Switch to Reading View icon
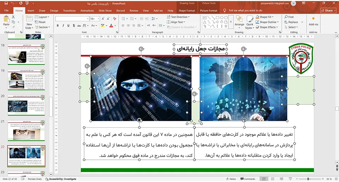 point(281,179)
